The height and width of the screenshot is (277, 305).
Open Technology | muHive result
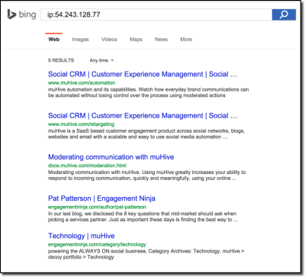coord(82,236)
